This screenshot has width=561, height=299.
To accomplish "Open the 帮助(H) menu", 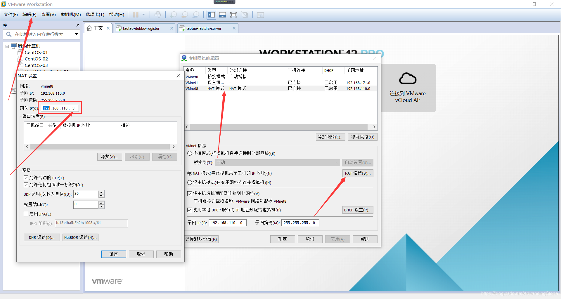I will pyautogui.click(x=117, y=15).
